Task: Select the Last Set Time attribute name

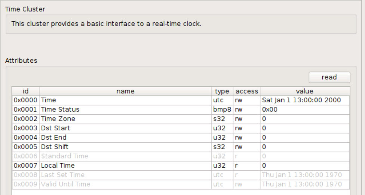Action: pos(125,175)
